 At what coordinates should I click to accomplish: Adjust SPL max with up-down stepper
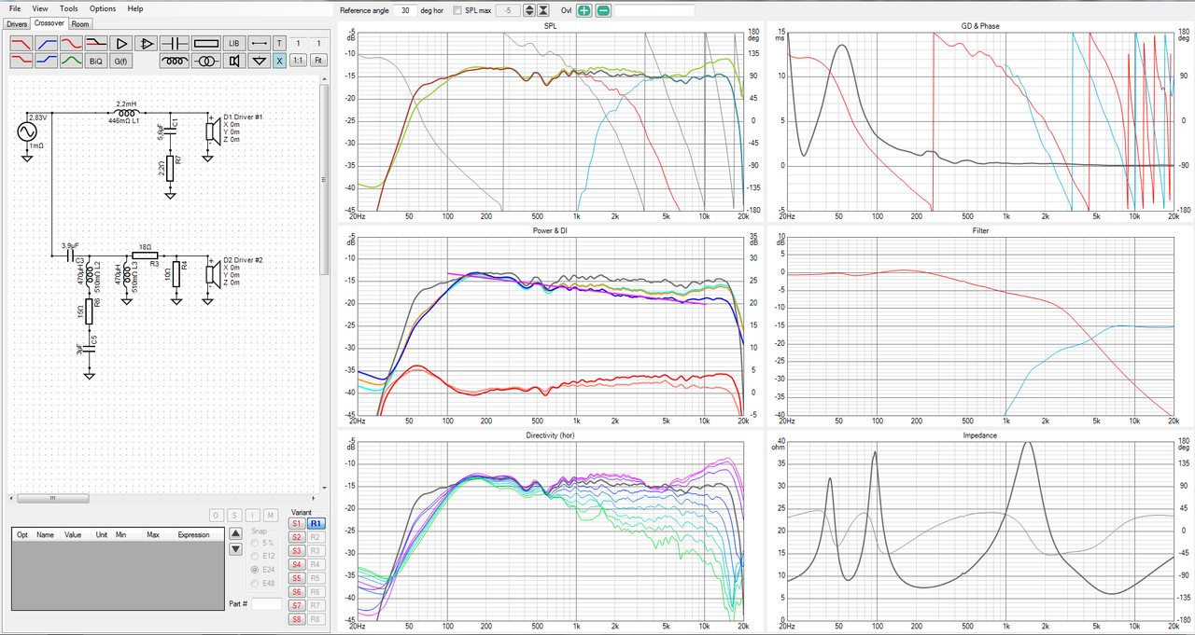click(529, 10)
